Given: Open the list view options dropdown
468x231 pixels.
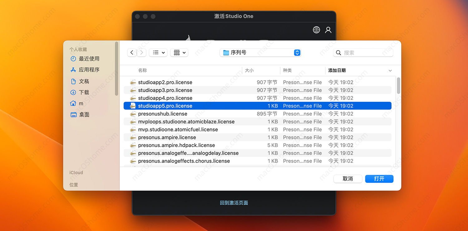Looking at the screenshot, I should coord(158,53).
